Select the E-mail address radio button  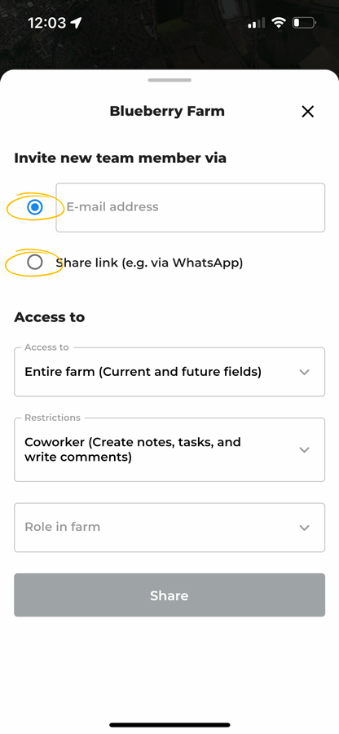point(34,207)
